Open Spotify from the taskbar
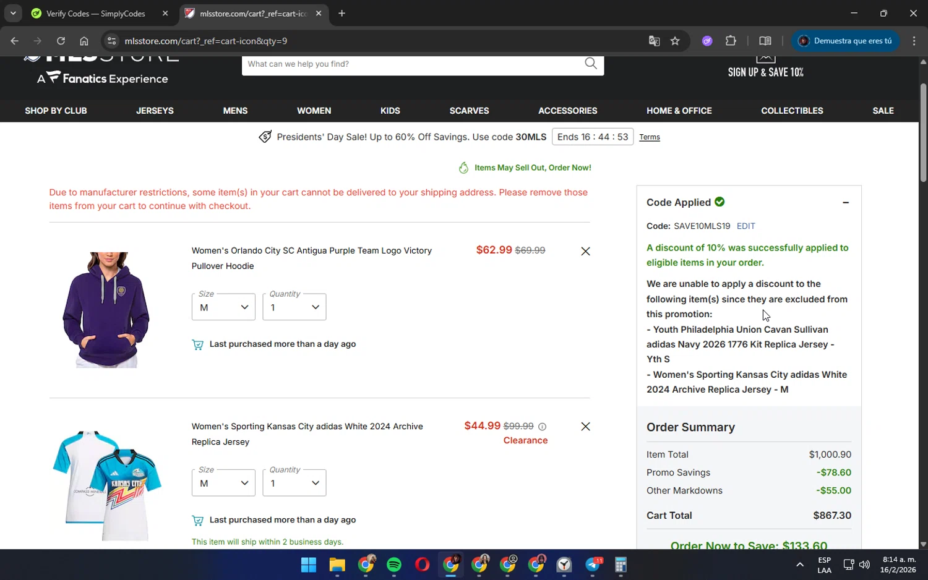The height and width of the screenshot is (580, 928). (394, 565)
